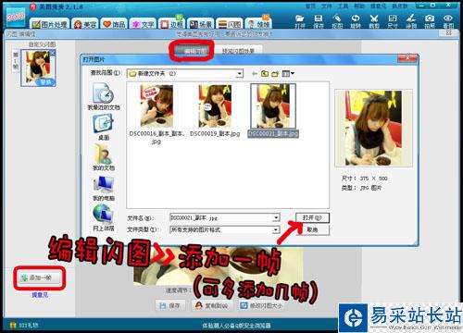Open the 饰品 tab
The image size is (463, 333).
click(x=114, y=24)
